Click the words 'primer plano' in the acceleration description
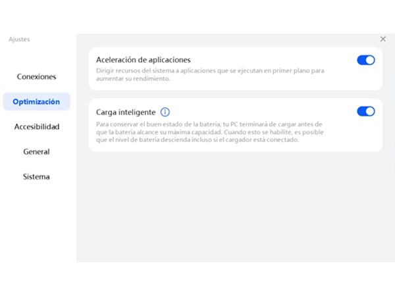The image size is (395, 296). [x=291, y=71]
